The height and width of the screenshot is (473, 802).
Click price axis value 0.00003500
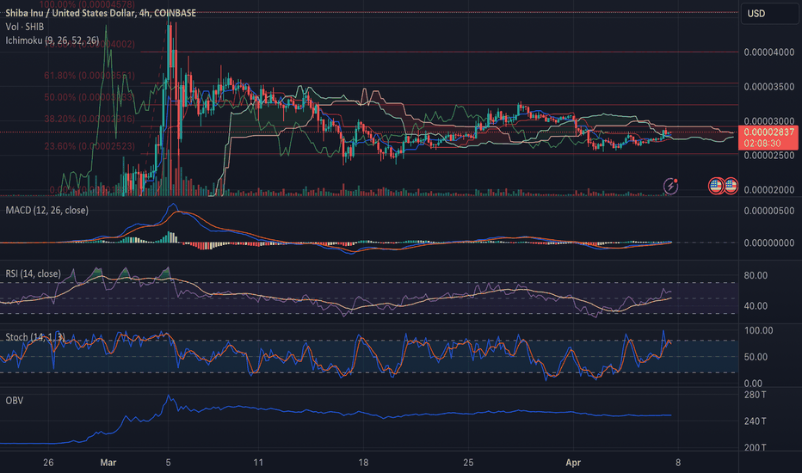[768, 86]
